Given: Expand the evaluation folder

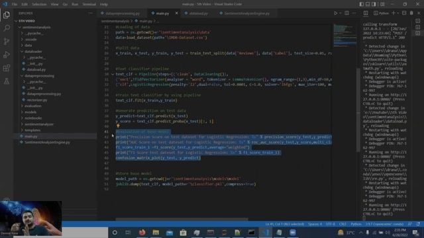Looking at the screenshot, I should click(x=55, y=106).
